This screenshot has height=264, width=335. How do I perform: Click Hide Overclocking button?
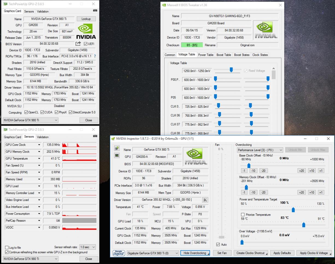pyautogui.click(x=195, y=253)
